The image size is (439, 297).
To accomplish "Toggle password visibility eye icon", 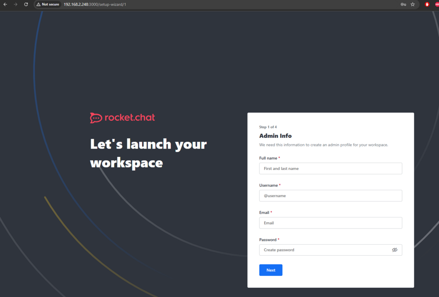I will click(x=395, y=250).
